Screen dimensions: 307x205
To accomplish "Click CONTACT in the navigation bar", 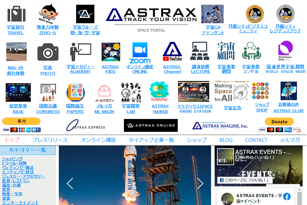I will 256,140.
